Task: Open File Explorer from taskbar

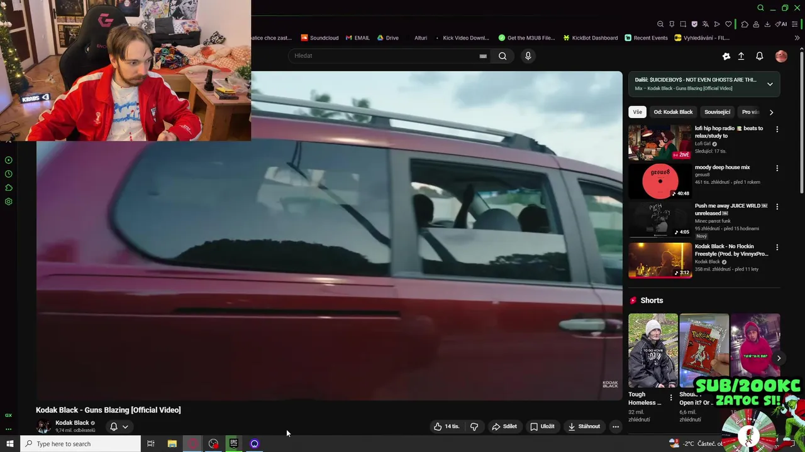Action: (x=172, y=444)
